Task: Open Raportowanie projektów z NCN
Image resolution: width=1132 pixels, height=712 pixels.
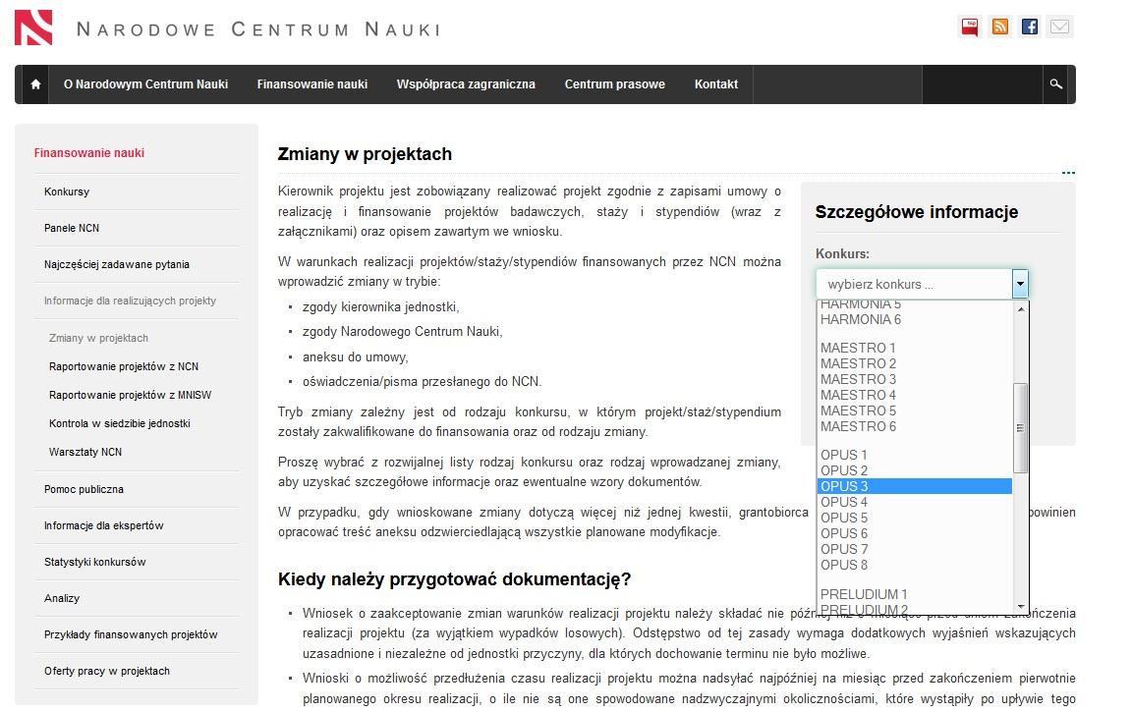Action: click(124, 366)
